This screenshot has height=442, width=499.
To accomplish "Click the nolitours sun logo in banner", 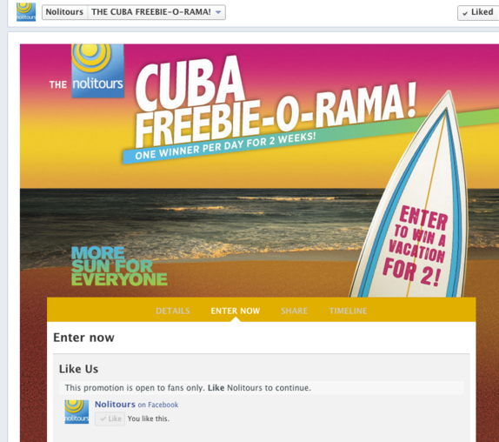I will 97,70.
